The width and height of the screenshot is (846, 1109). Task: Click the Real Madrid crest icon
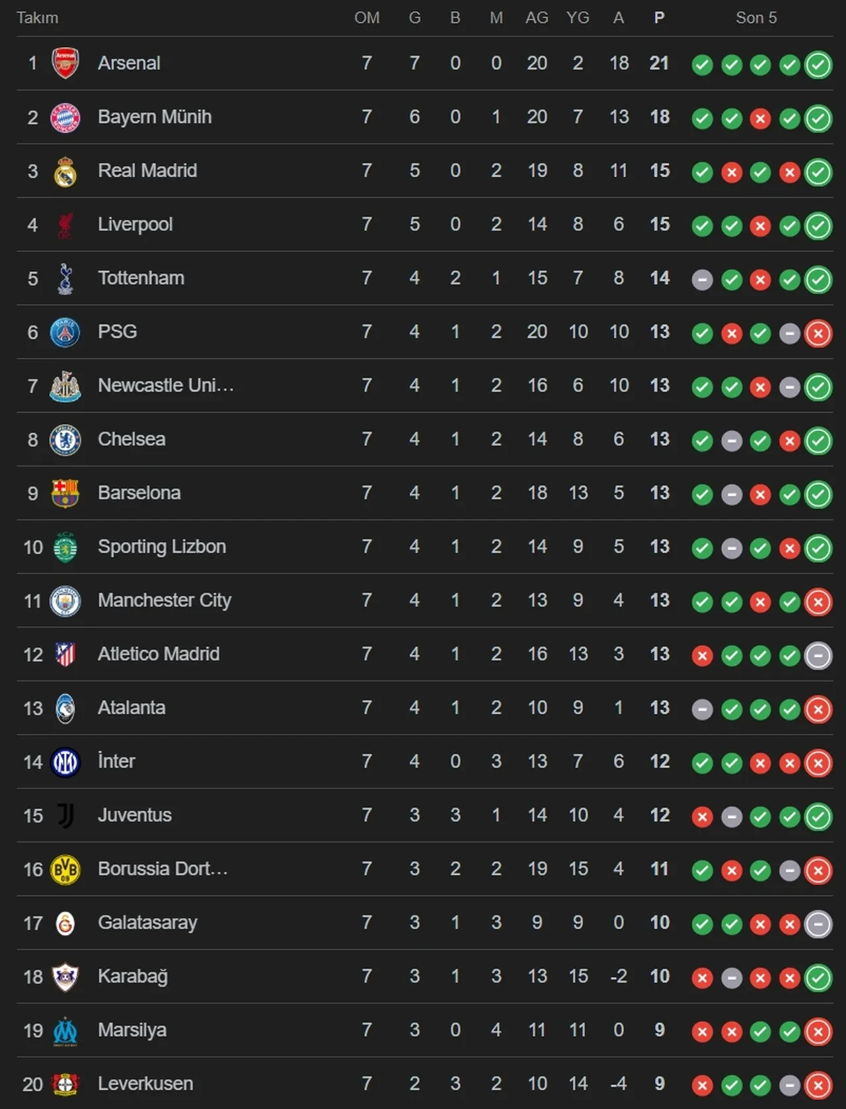click(x=65, y=172)
